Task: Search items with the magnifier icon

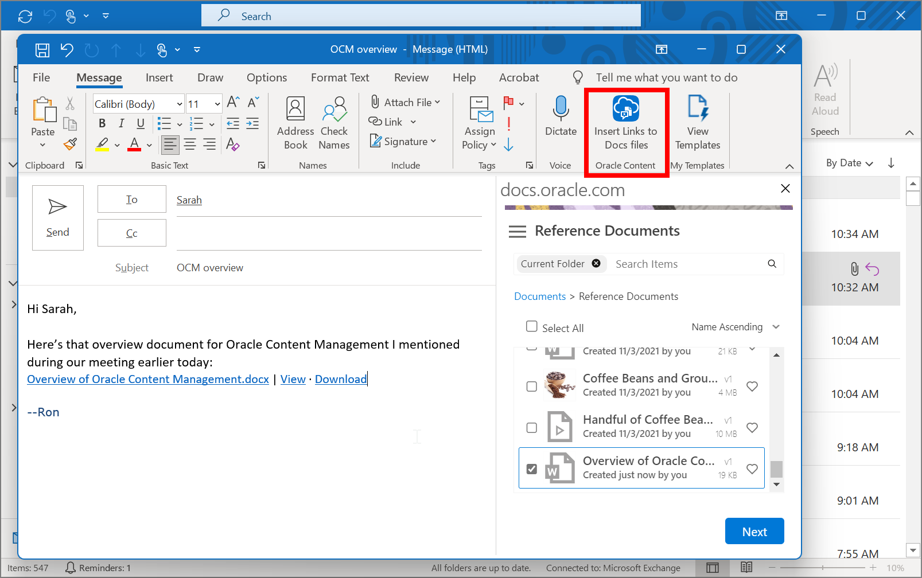Action: coord(772,264)
